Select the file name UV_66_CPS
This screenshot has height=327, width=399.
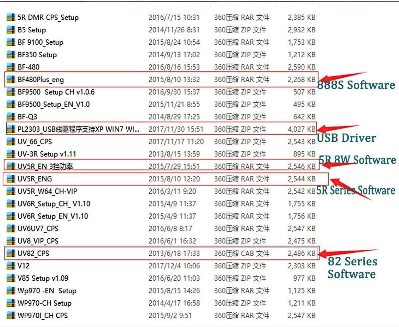[35, 142]
